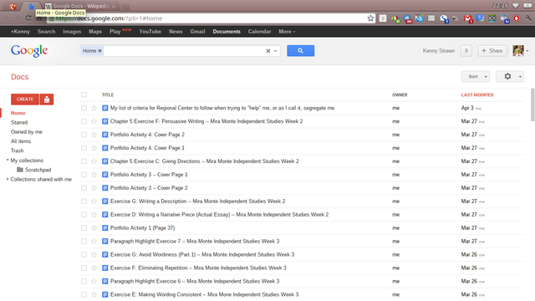This screenshot has height=301, width=535.
Task: Select checkbox for Exercise F: Eliminating Repetition
Action: tap(84, 268)
